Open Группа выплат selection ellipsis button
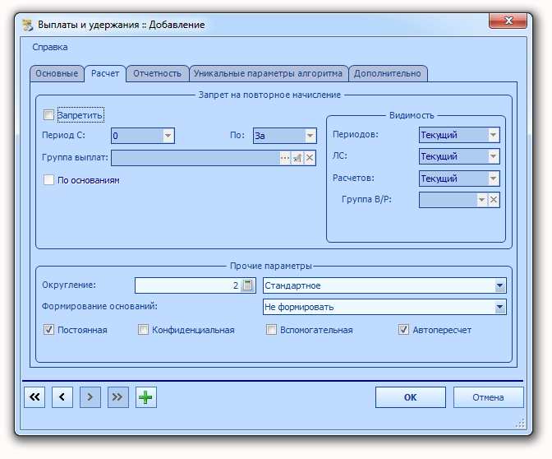The image size is (552, 459). (x=285, y=158)
